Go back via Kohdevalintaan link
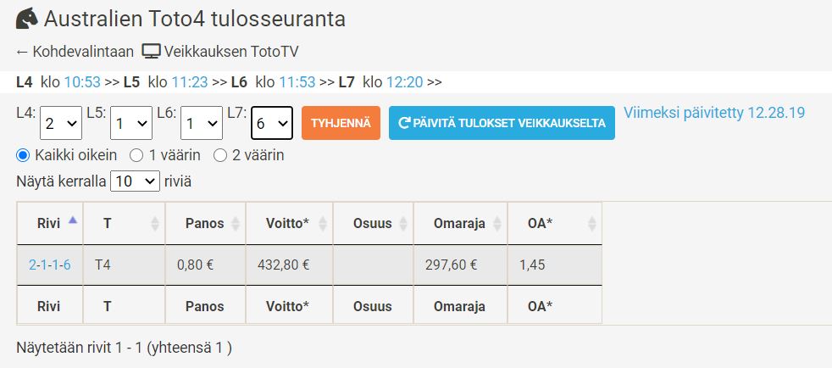Image resolution: width=832 pixels, height=368 pixels. point(75,52)
